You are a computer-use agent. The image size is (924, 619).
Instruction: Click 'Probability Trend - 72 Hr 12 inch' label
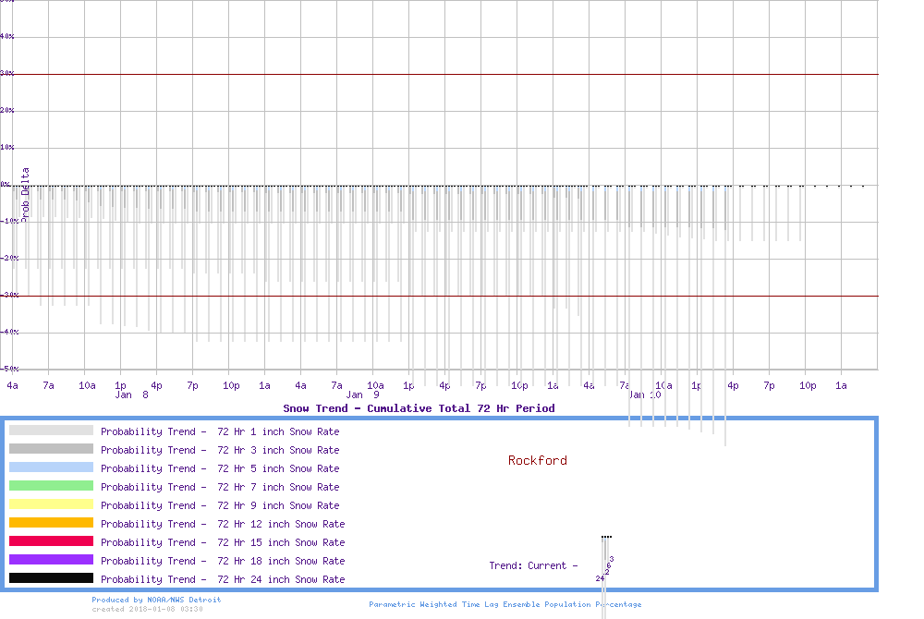[x=223, y=524]
